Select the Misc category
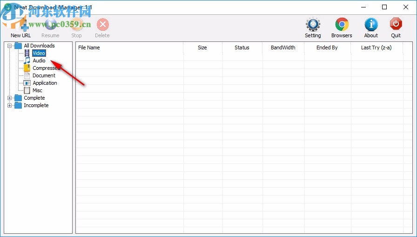This screenshot has width=417, height=237. (37, 90)
